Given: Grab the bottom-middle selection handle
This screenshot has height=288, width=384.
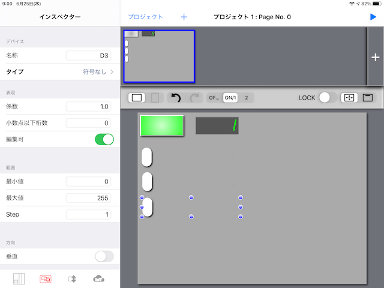Looking at the screenshot, I should pos(191,217).
